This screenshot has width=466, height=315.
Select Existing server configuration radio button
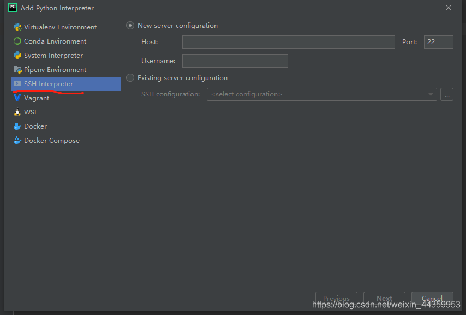pos(130,78)
